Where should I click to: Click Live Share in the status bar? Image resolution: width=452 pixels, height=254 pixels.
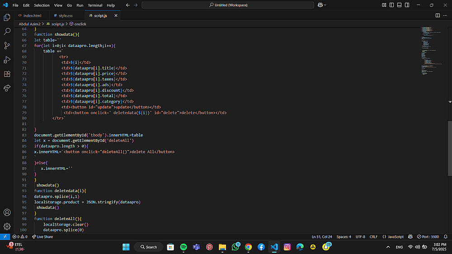pos(42,237)
